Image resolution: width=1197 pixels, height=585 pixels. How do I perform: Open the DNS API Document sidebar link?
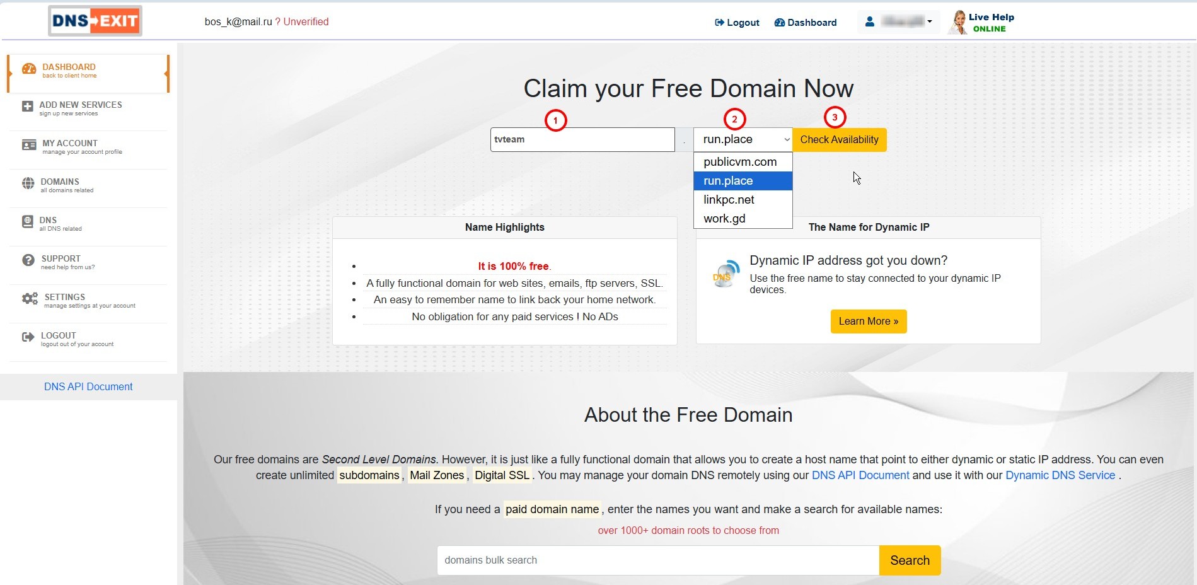(88, 387)
